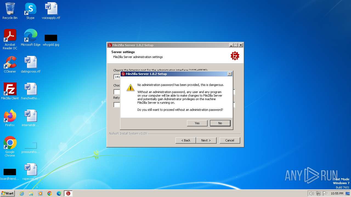Show the clock reading 10:55 PM
351x197 pixels.
pos(337,193)
